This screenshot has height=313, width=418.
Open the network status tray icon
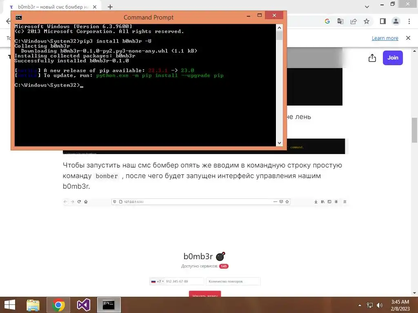pos(370,305)
